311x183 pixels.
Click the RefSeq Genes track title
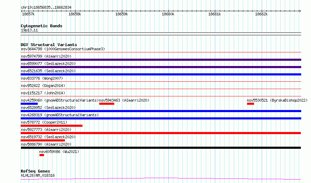coord(35,171)
